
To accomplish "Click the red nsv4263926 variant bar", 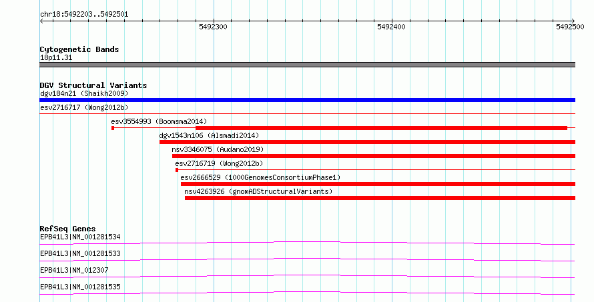I will coord(380,198).
